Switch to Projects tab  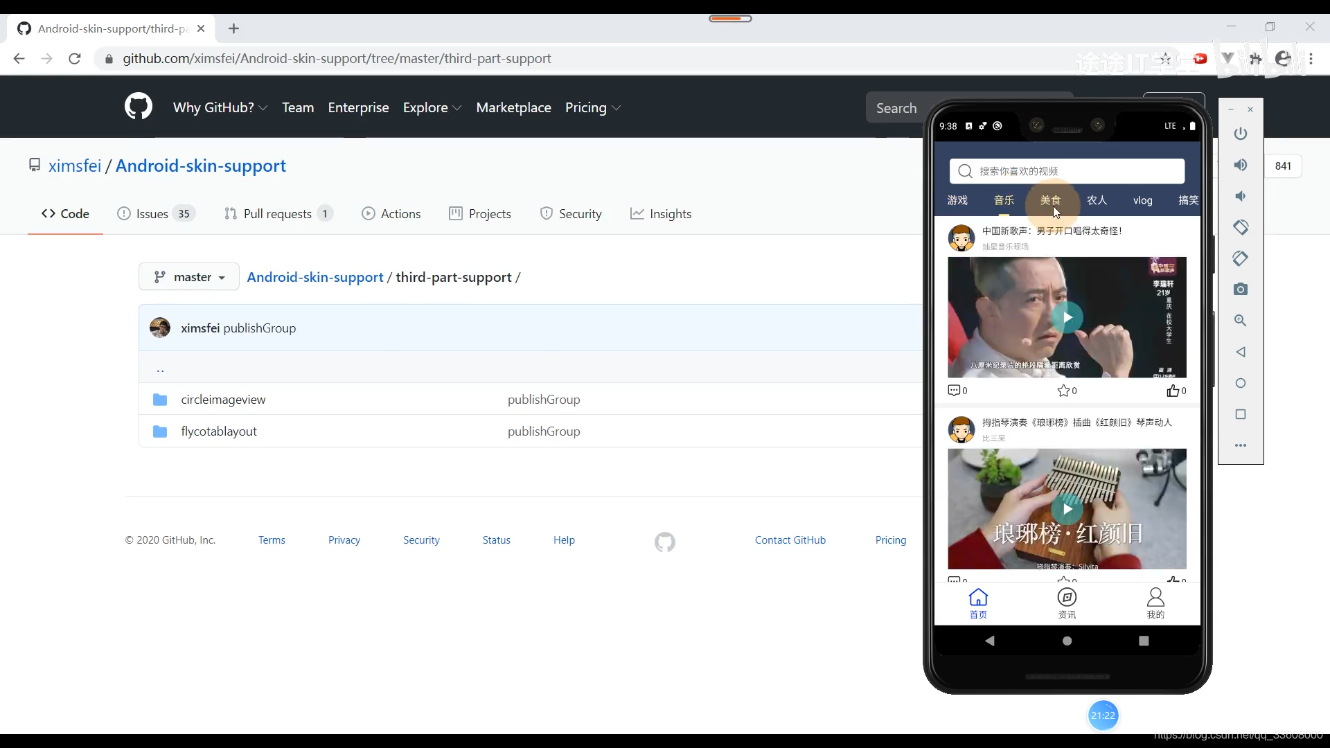(480, 214)
